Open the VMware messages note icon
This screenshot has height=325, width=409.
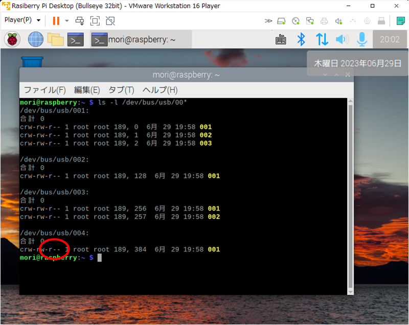[x=401, y=21]
